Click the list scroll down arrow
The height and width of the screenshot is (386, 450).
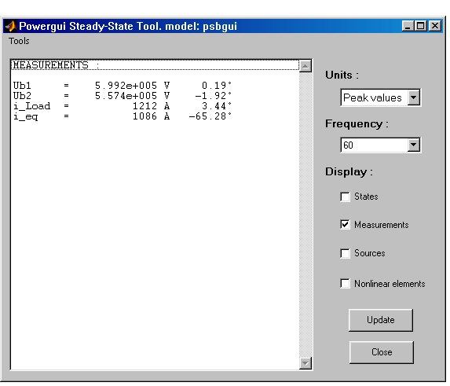(x=305, y=363)
